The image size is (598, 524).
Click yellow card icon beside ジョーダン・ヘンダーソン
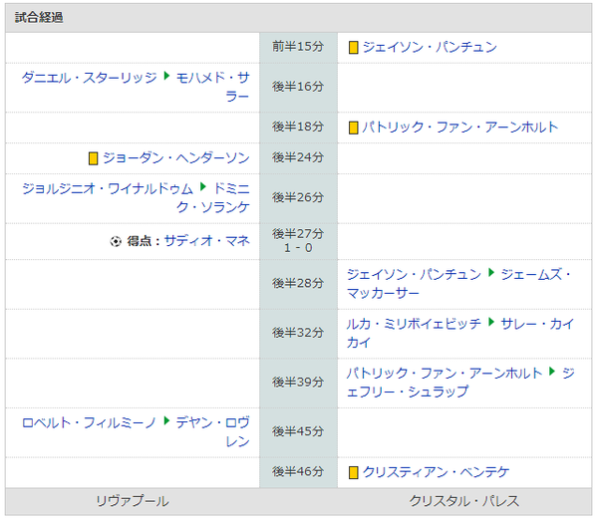coord(93,158)
